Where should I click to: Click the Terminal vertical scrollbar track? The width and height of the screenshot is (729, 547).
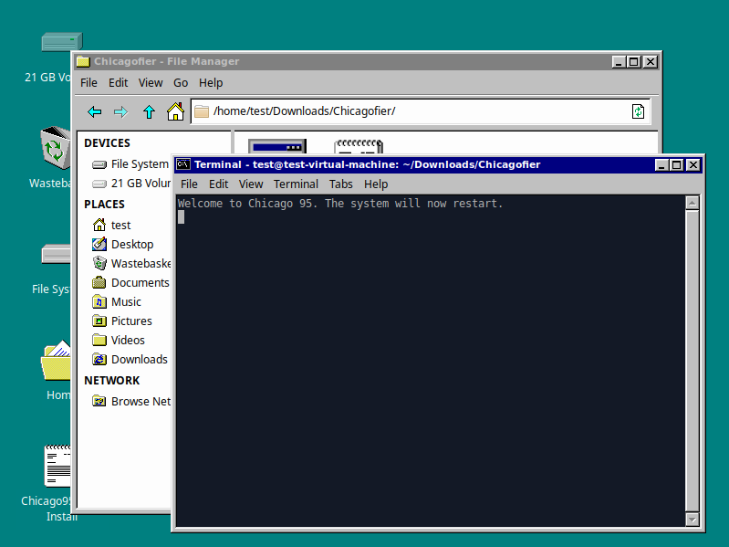(x=693, y=361)
